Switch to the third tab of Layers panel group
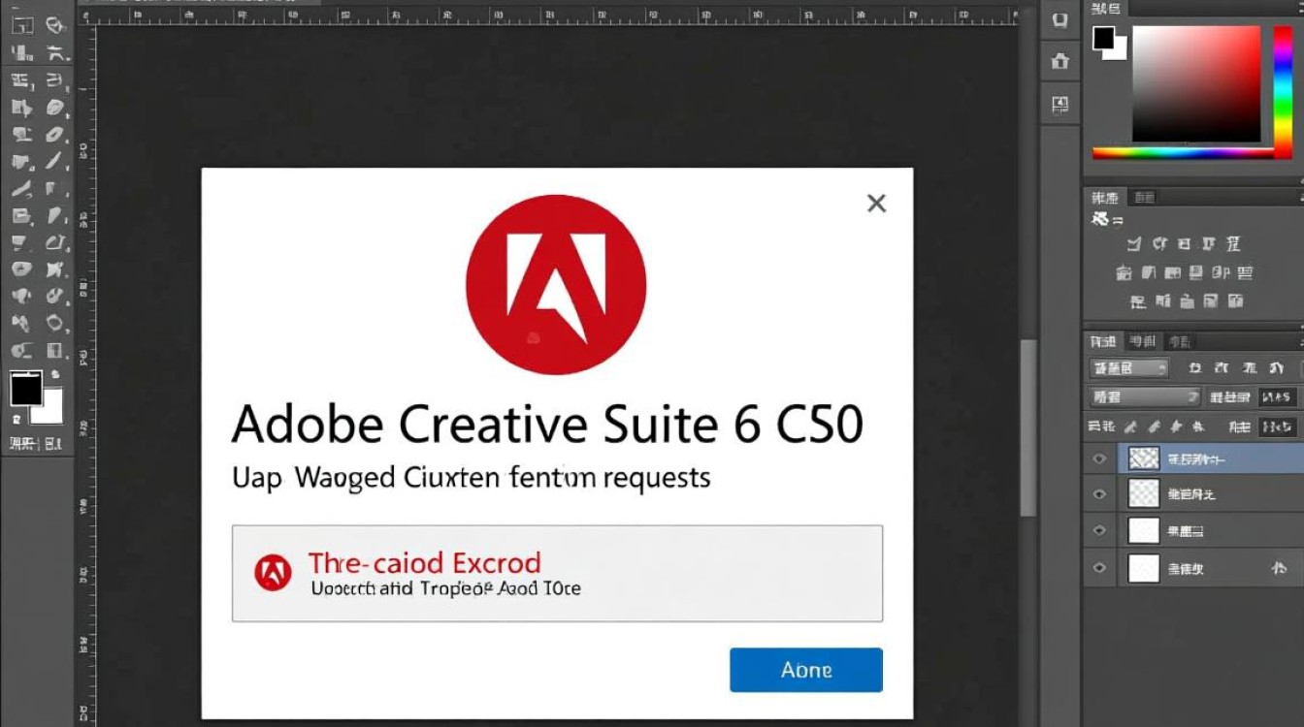The image size is (1304, 727). pyautogui.click(x=1181, y=341)
